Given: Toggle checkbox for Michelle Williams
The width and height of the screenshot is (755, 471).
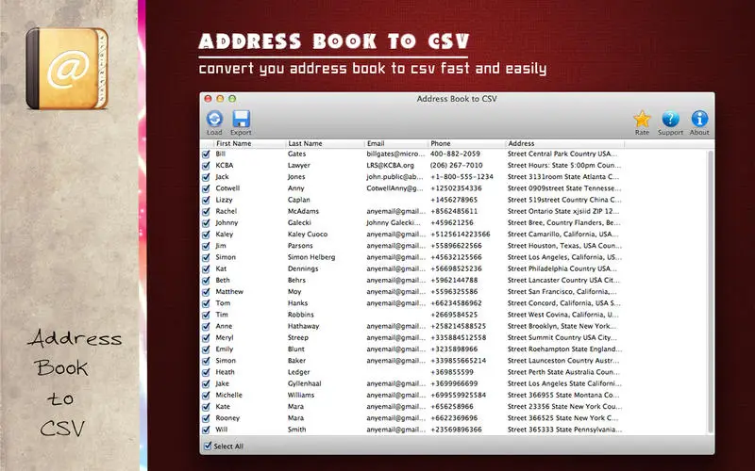Looking at the screenshot, I should [x=206, y=396].
